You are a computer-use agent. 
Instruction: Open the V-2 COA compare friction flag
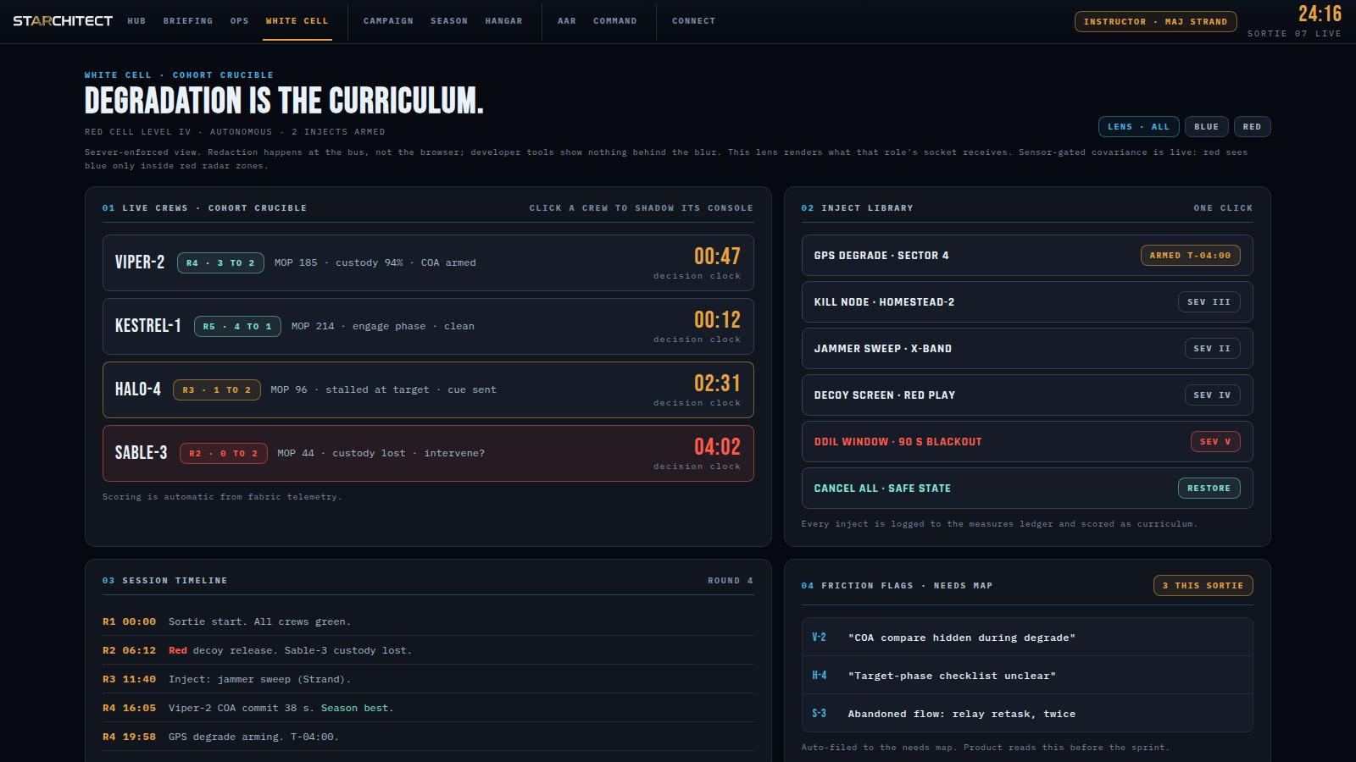(x=1027, y=637)
